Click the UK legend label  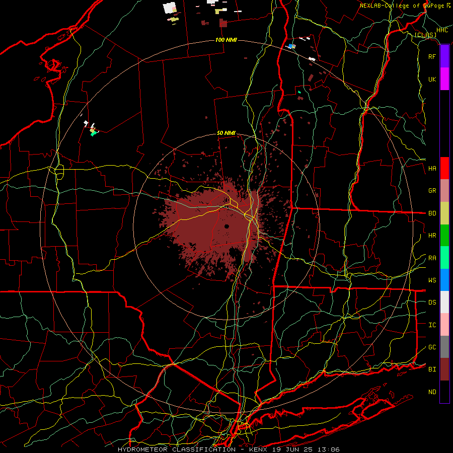coord(432,79)
